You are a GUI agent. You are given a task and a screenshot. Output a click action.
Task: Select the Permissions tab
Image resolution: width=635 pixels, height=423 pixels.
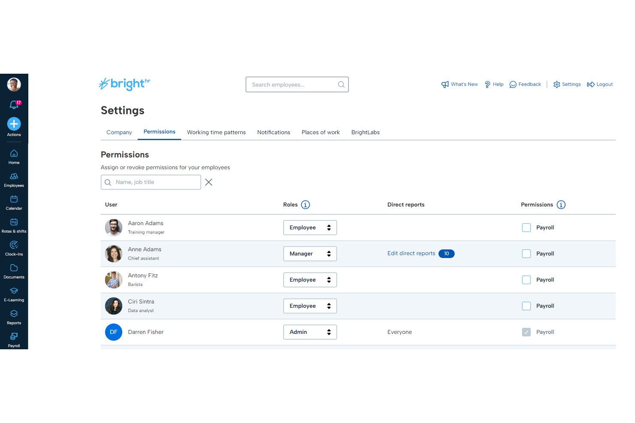(159, 132)
